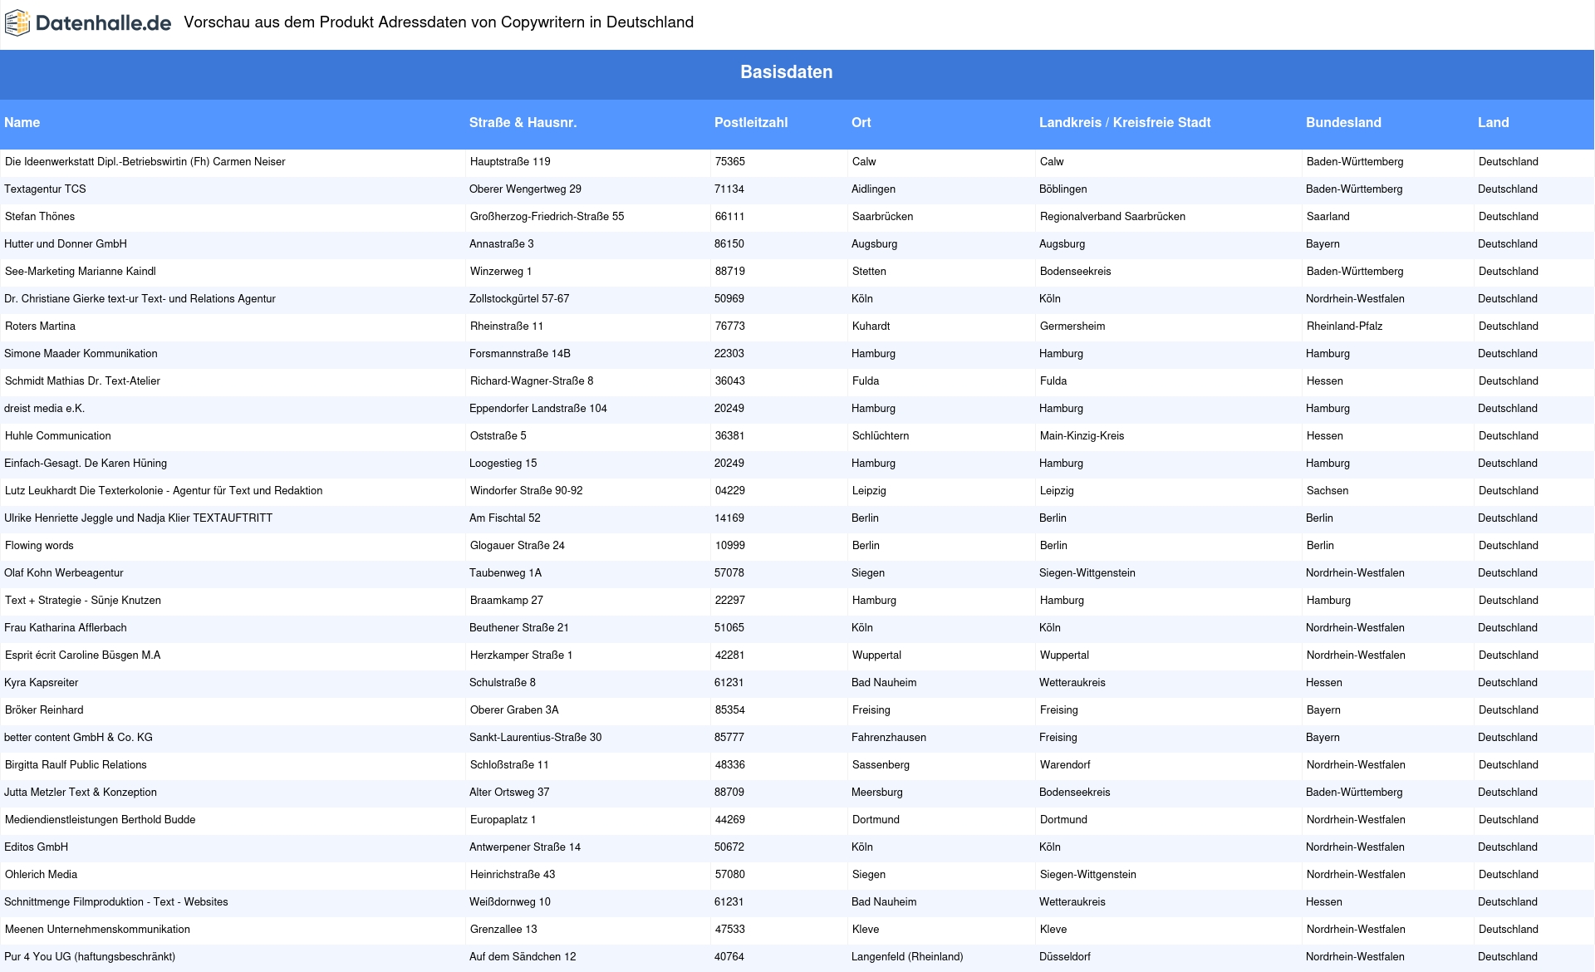1595x972 pixels.
Task: Select Landkreis cell Warendorf
Action: [x=1065, y=765]
